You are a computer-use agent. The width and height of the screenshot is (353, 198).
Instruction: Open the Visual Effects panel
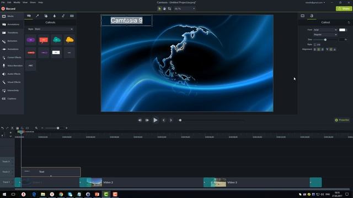click(12, 82)
